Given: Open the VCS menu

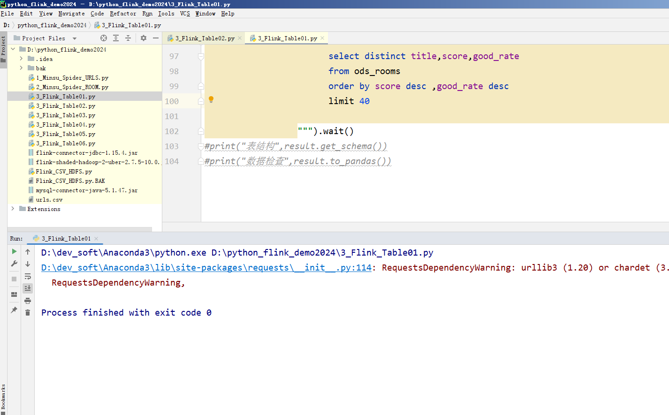Looking at the screenshot, I should [x=185, y=14].
